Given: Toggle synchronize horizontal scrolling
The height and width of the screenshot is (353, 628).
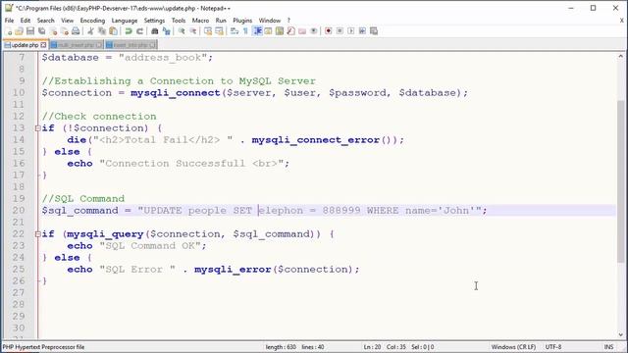Looking at the screenshot, I should 219,31.
